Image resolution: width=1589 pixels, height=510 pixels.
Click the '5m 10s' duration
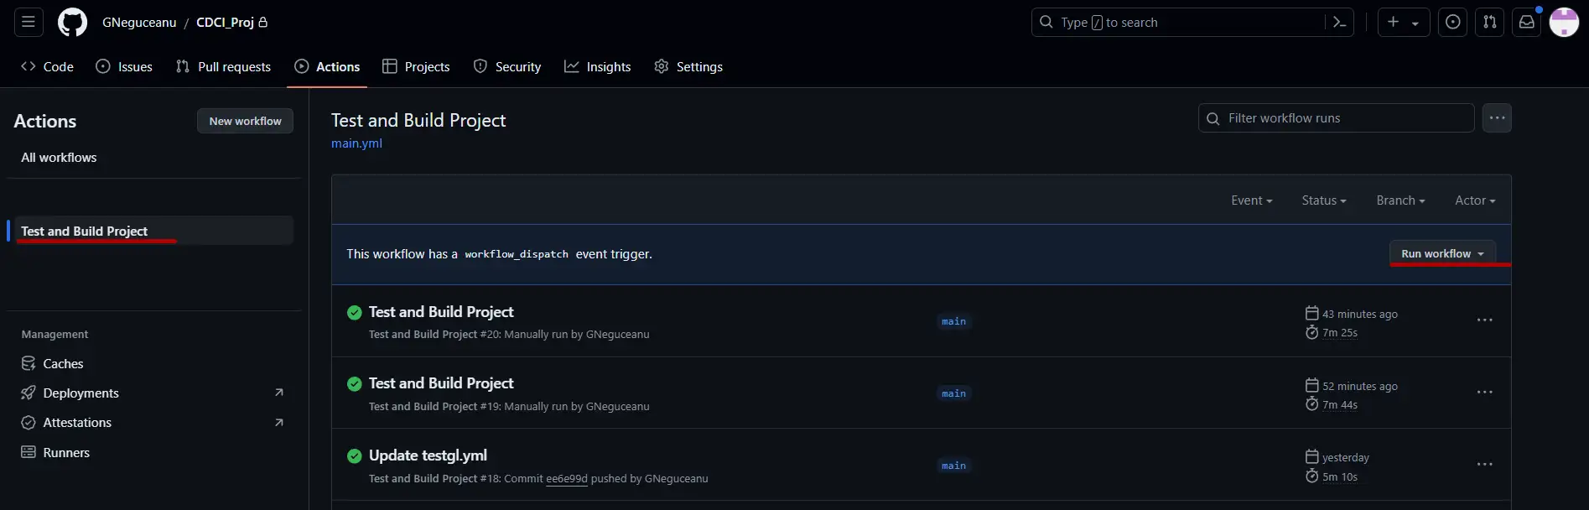(x=1340, y=477)
